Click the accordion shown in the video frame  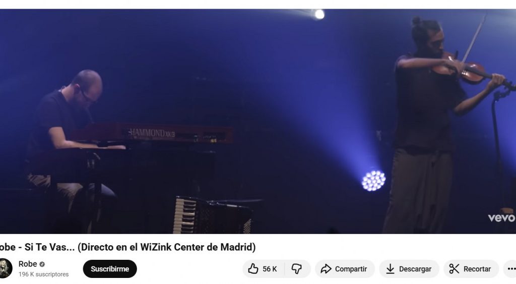(213, 215)
